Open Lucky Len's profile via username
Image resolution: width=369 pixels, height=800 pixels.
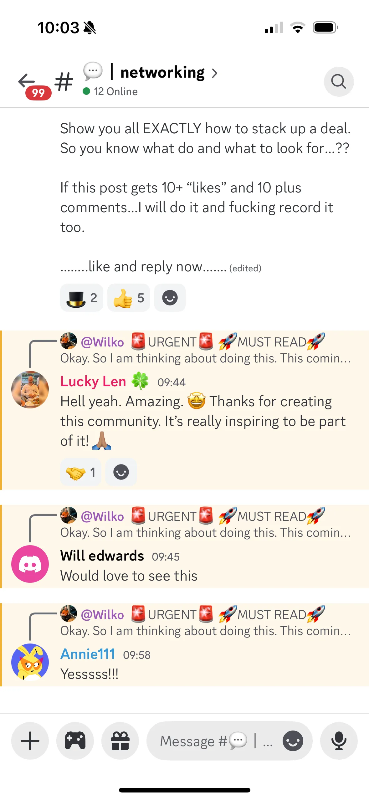93,382
